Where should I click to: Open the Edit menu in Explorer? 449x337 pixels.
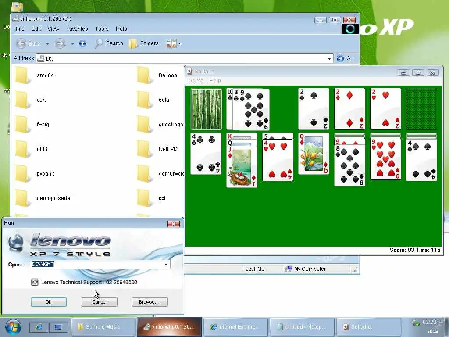click(36, 29)
